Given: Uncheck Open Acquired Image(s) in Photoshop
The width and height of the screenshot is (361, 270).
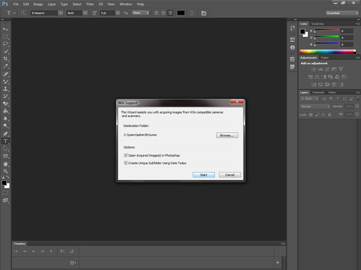Looking at the screenshot, I should [126, 155].
